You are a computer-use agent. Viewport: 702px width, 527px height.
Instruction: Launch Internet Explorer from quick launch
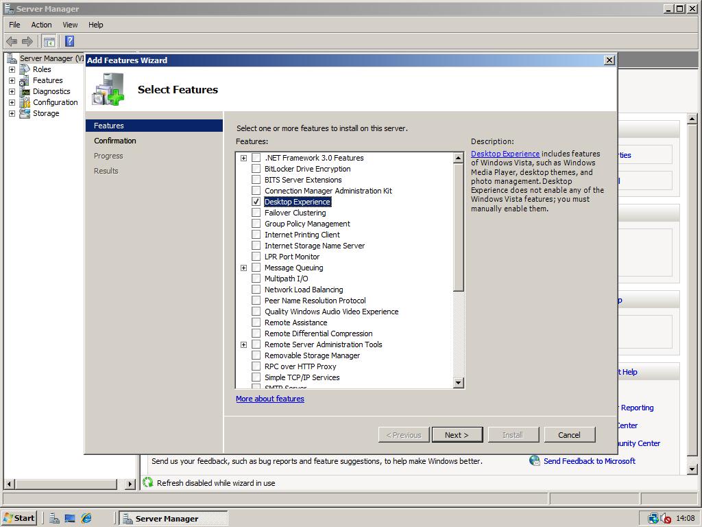tap(86, 519)
